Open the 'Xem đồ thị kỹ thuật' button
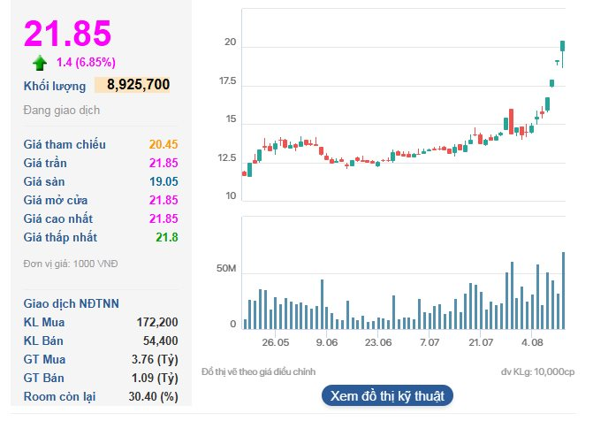The height and width of the screenshot is (421, 593). click(x=387, y=395)
